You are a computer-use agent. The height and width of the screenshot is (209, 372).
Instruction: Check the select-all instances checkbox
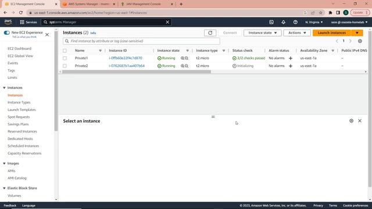click(x=65, y=51)
